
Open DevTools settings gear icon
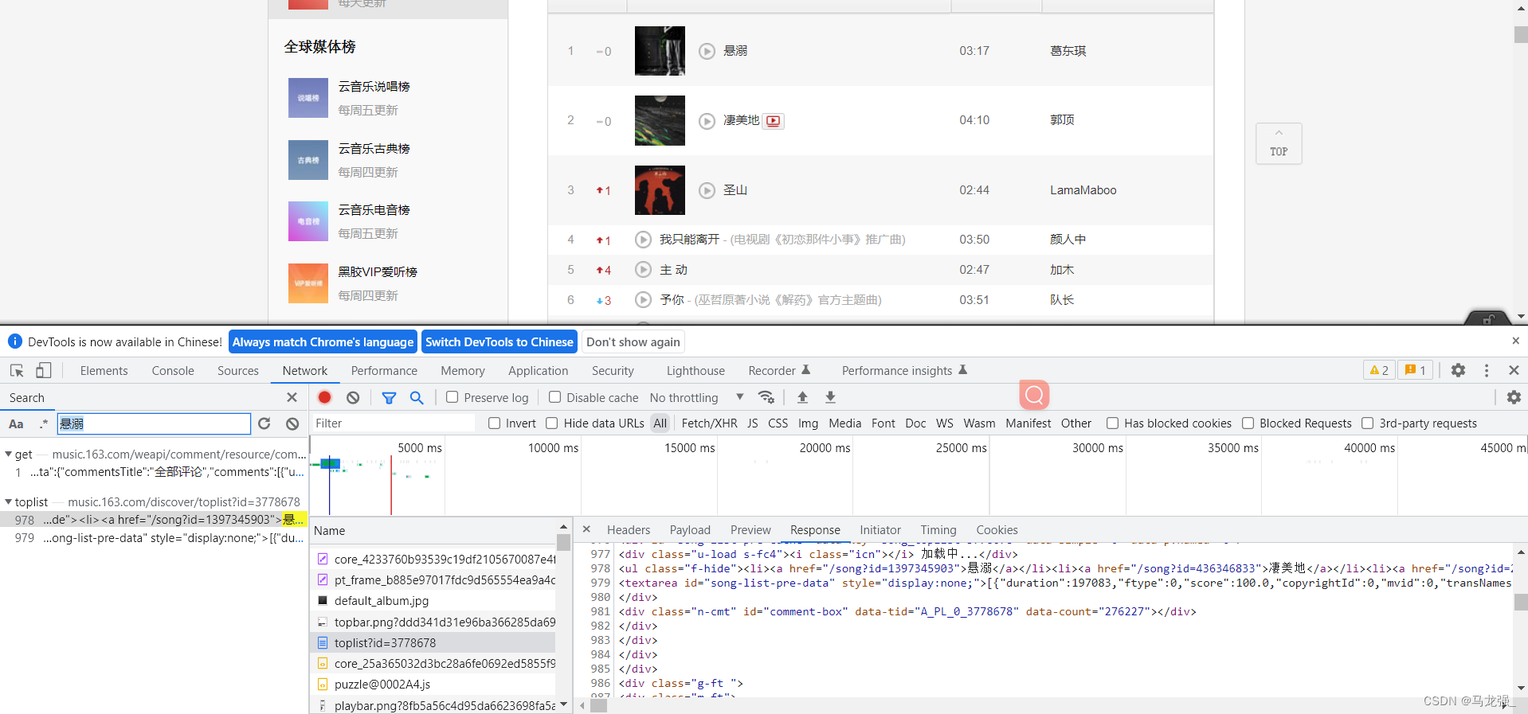pyautogui.click(x=1458, y=370)
